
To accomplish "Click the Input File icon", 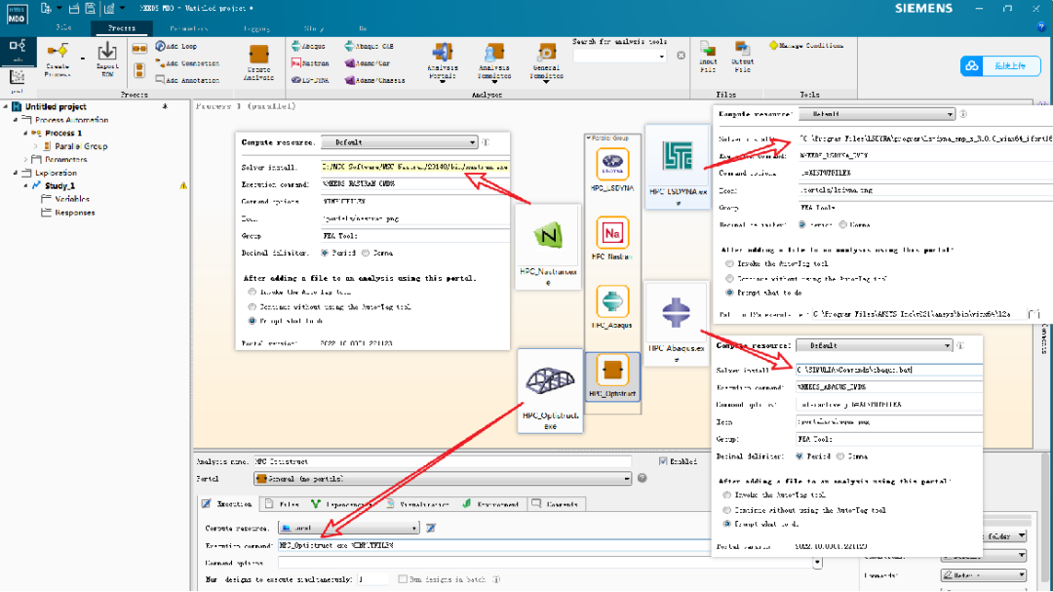I will [708, 57].
